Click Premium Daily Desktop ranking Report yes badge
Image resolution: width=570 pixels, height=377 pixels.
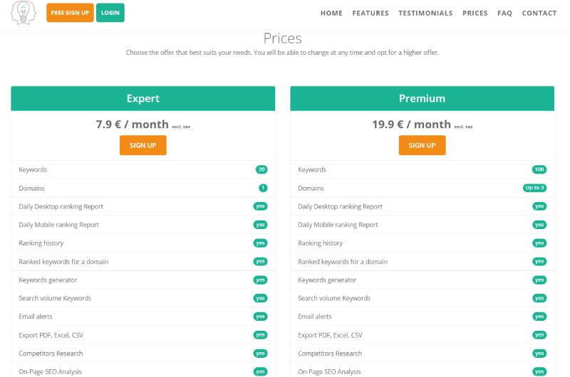539,206
